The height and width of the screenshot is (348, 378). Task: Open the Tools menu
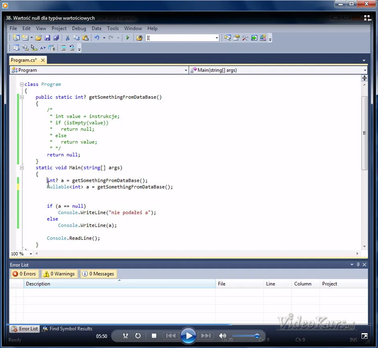(x=113, y=28)
